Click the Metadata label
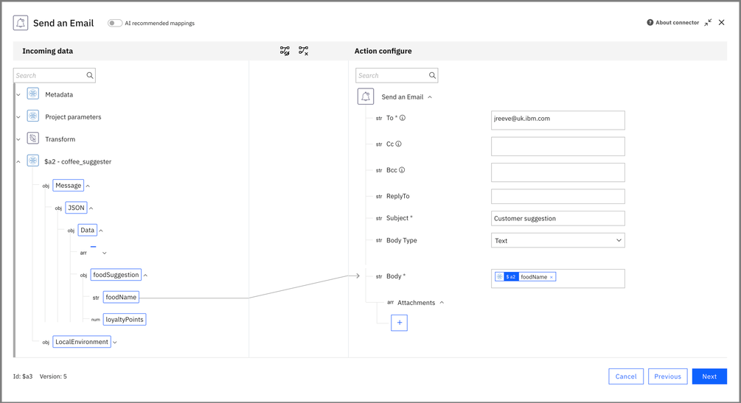Viewport: 741px width, 403px height. coord(59,94)
